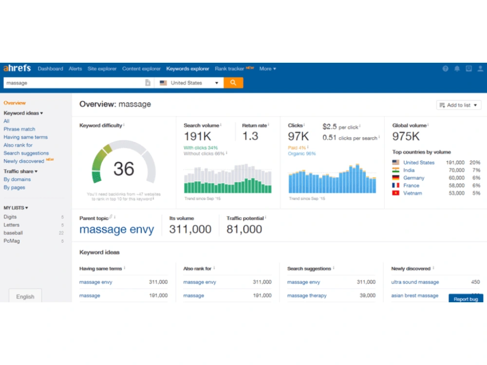Open the More menu dropdown
This screenshot has height=365, width=487.
point(267,69)
